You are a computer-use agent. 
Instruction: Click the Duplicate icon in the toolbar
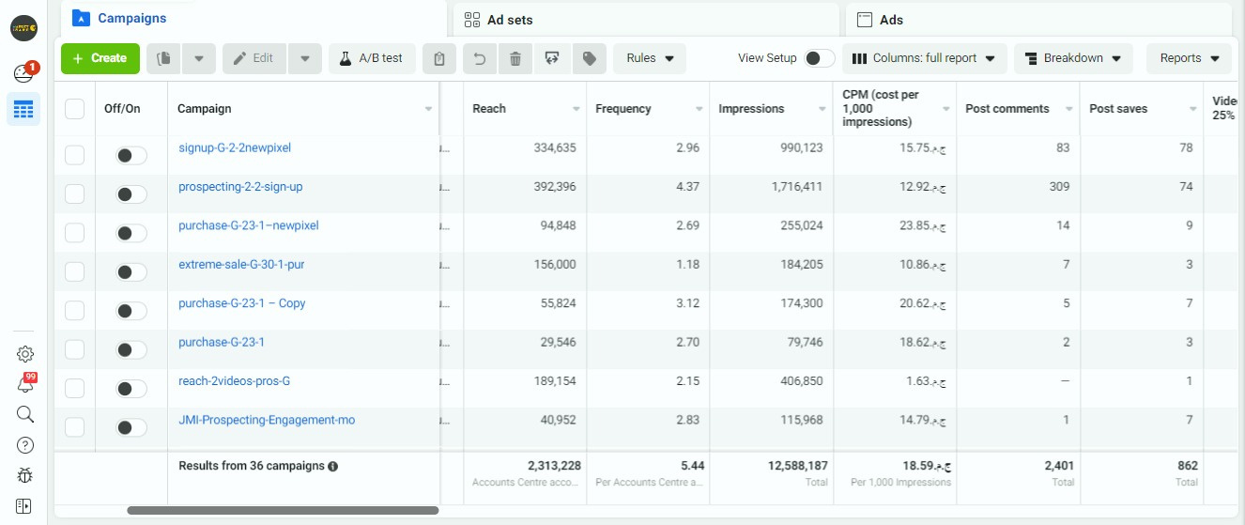pos(163,58)
